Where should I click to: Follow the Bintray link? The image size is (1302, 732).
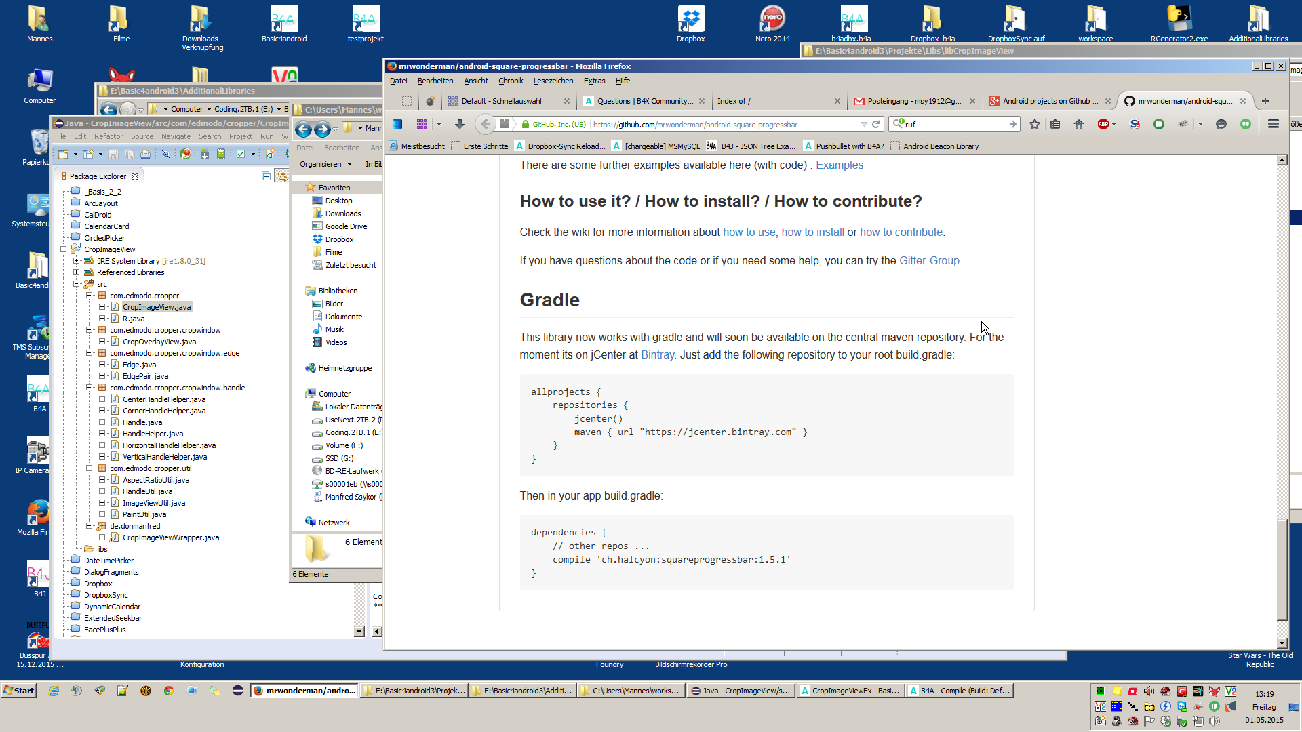[x=657, y=354]
